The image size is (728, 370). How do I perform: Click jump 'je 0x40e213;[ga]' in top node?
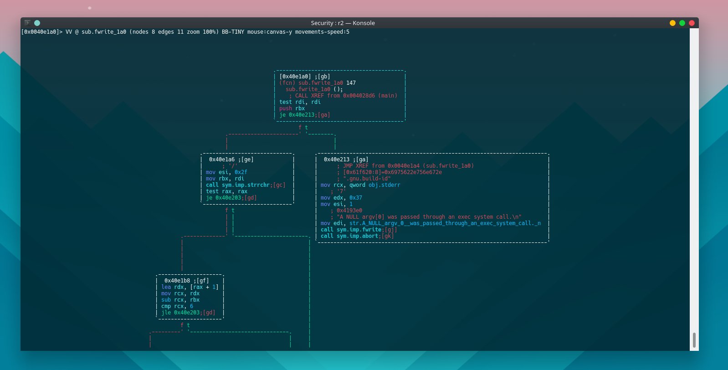305,115
